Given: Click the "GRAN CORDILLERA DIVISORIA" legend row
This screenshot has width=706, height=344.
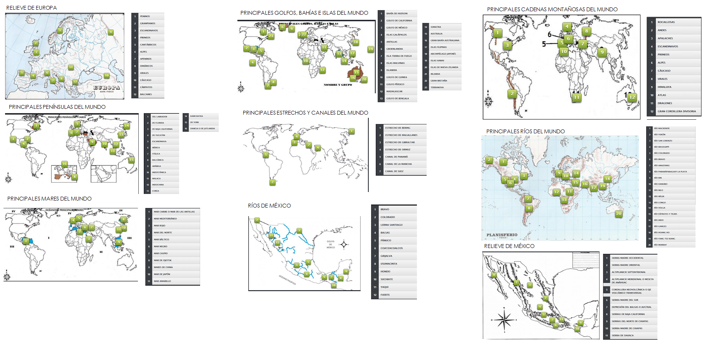Looking at the screenshot, I should [674, 112].
